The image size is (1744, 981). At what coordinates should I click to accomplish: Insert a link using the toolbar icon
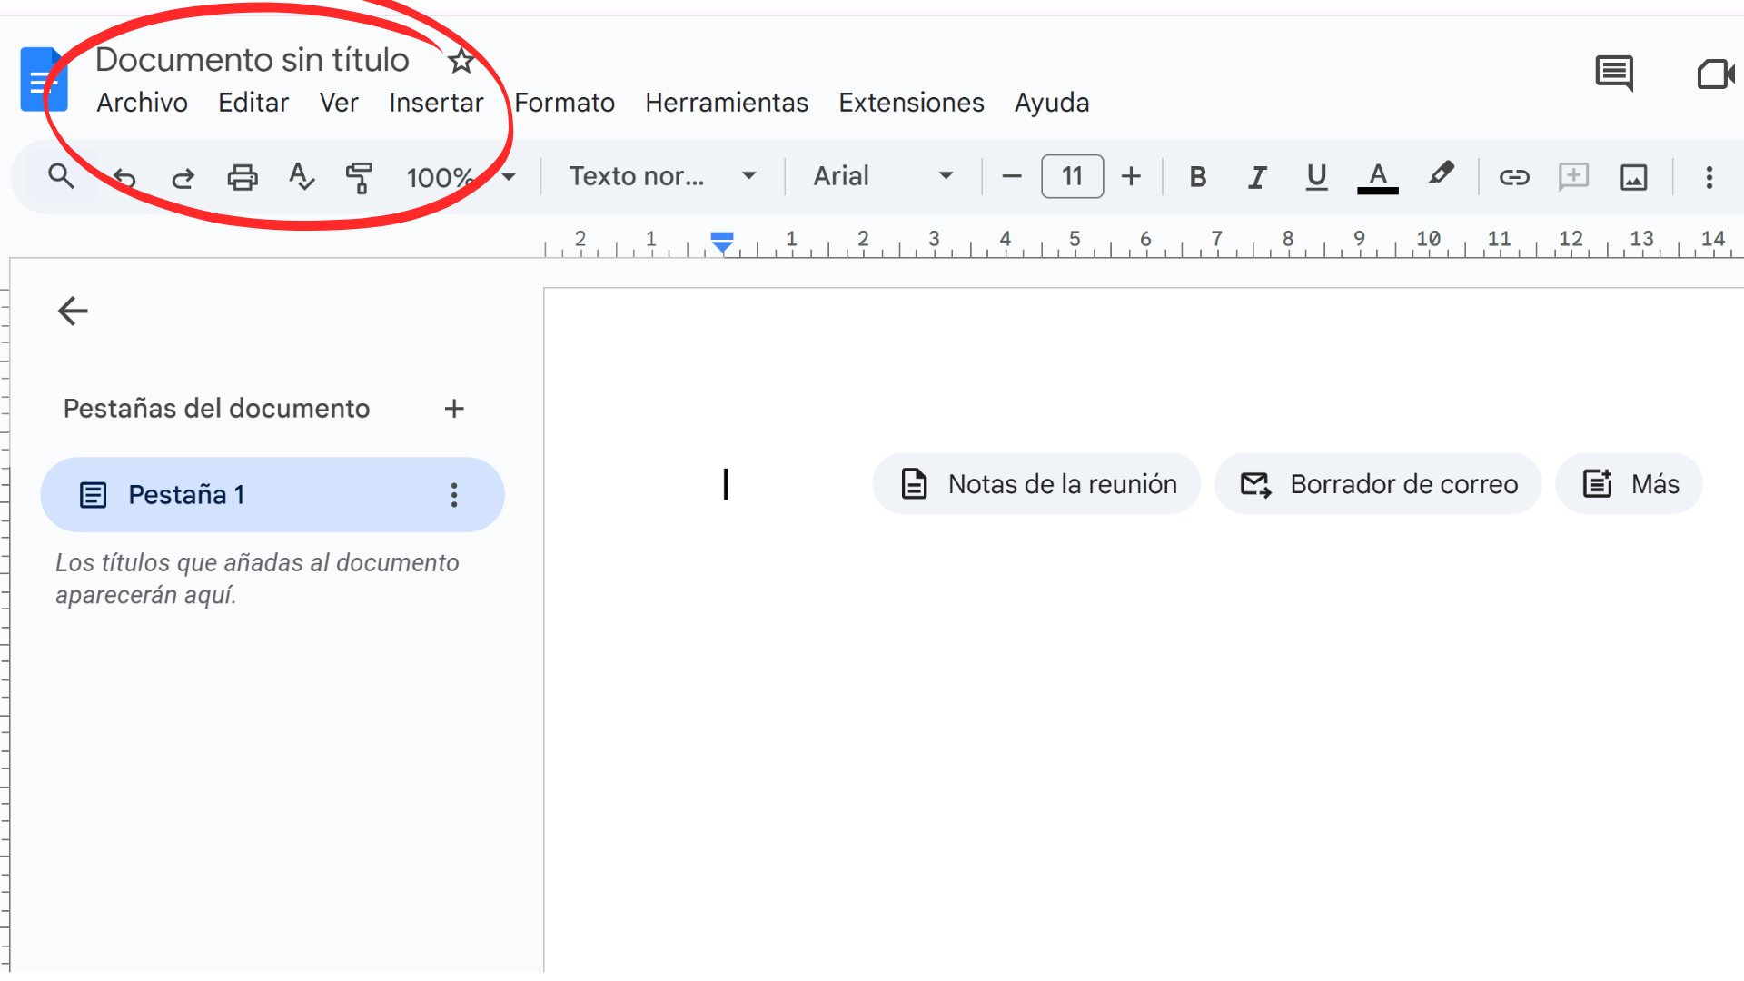tap(1513, 177)
